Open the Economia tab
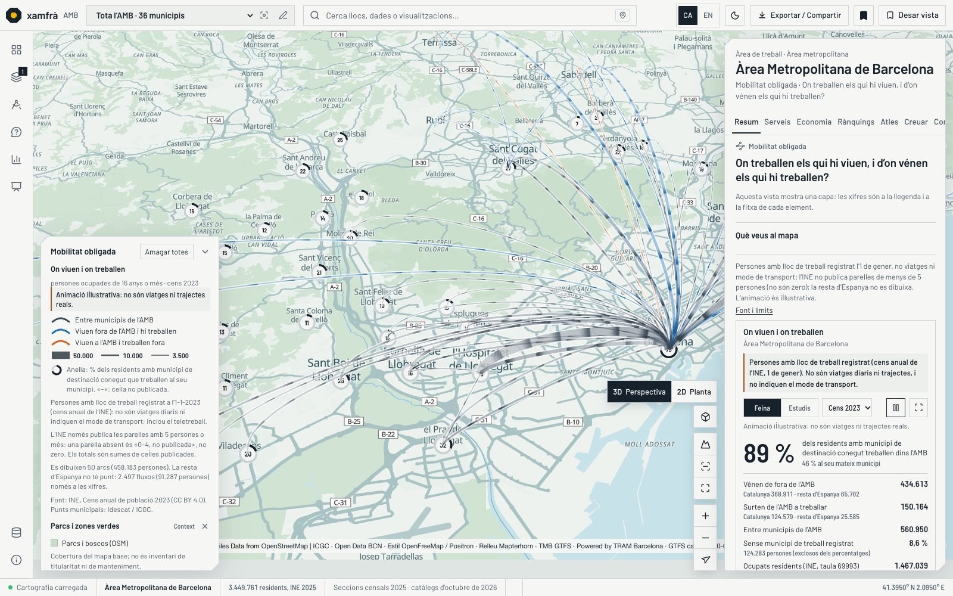This screenshot has height=596, width=953. (x=814, y=122)
